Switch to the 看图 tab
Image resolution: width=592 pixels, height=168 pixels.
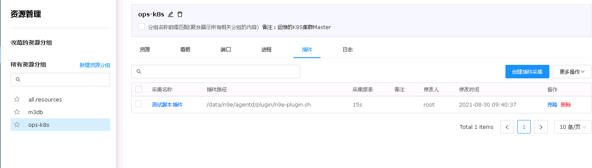[185, 50]
